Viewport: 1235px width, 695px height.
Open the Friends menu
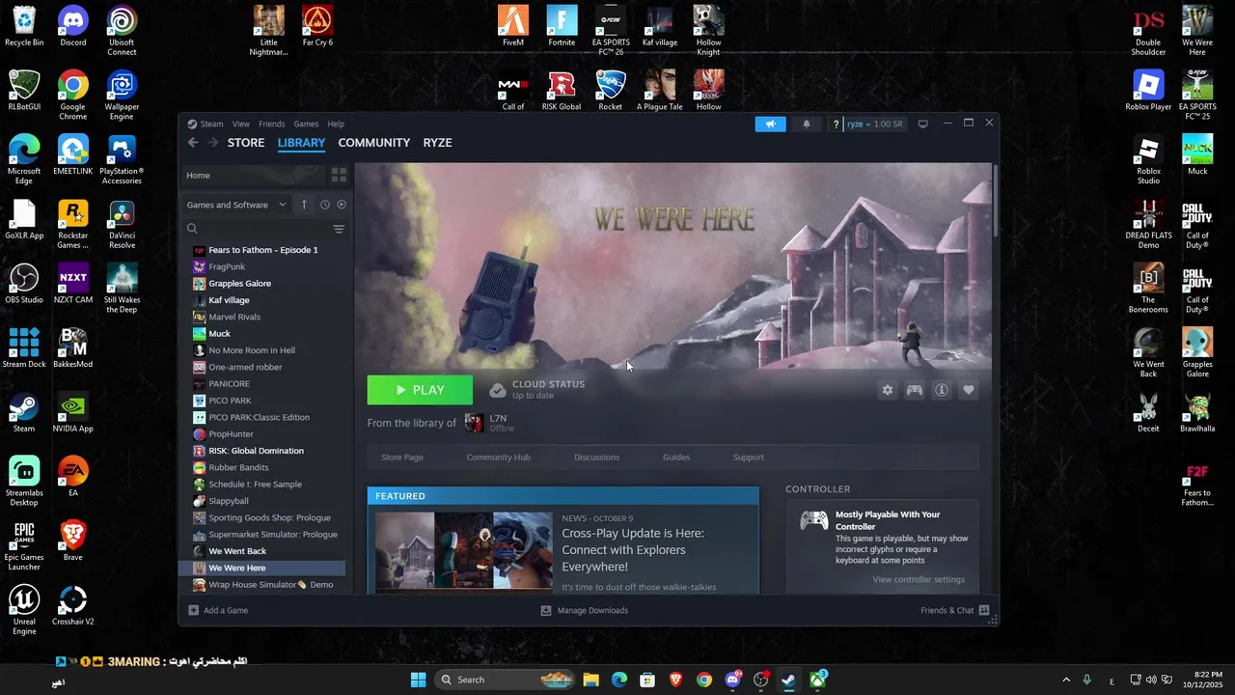271,124
